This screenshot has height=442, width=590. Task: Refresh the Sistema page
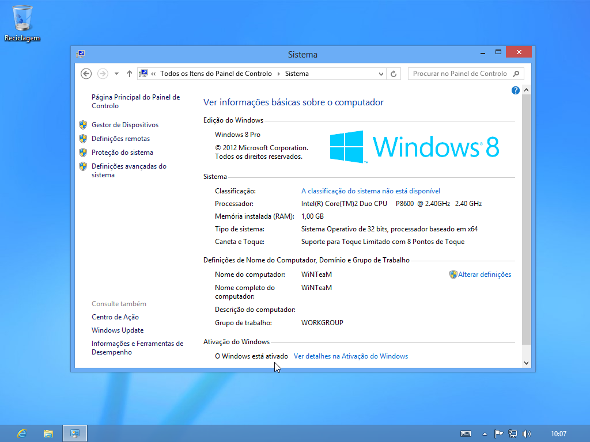394,74
